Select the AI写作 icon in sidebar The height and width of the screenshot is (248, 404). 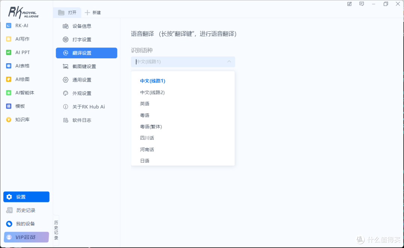(x=9, y=39)
